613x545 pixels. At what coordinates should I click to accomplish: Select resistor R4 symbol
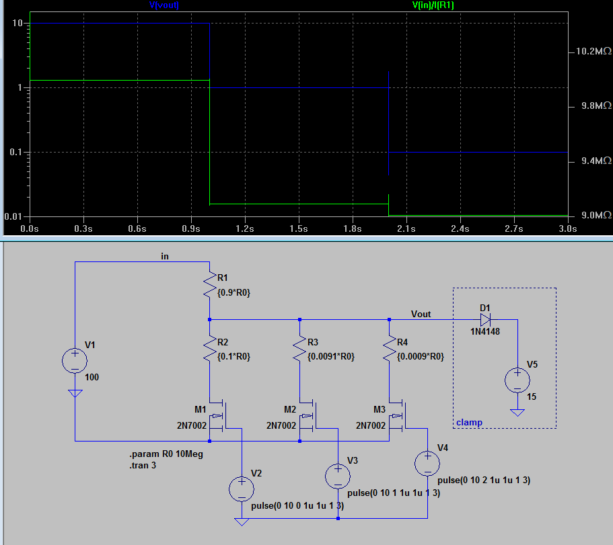(x=390, y=349)
